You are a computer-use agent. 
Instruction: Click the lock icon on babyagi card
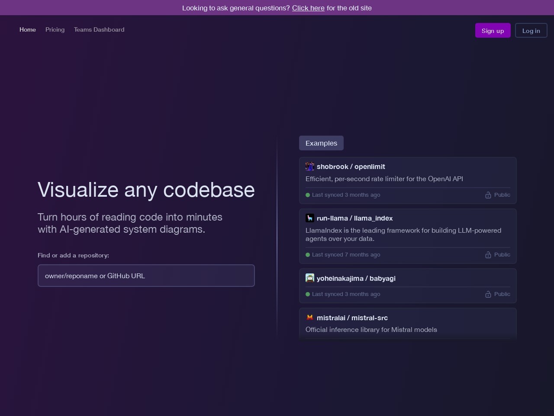(x=488, y=294)
